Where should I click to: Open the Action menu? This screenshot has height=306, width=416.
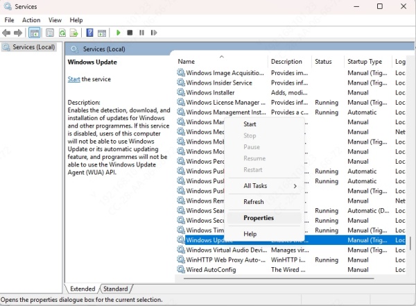pyautogui.click(x=31, y=20)
